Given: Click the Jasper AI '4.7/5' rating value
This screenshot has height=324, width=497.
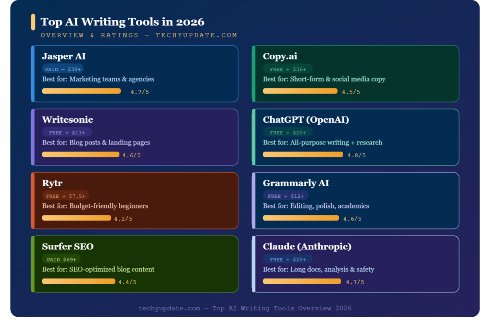Looking at the screenshot, I should [140, 92].
